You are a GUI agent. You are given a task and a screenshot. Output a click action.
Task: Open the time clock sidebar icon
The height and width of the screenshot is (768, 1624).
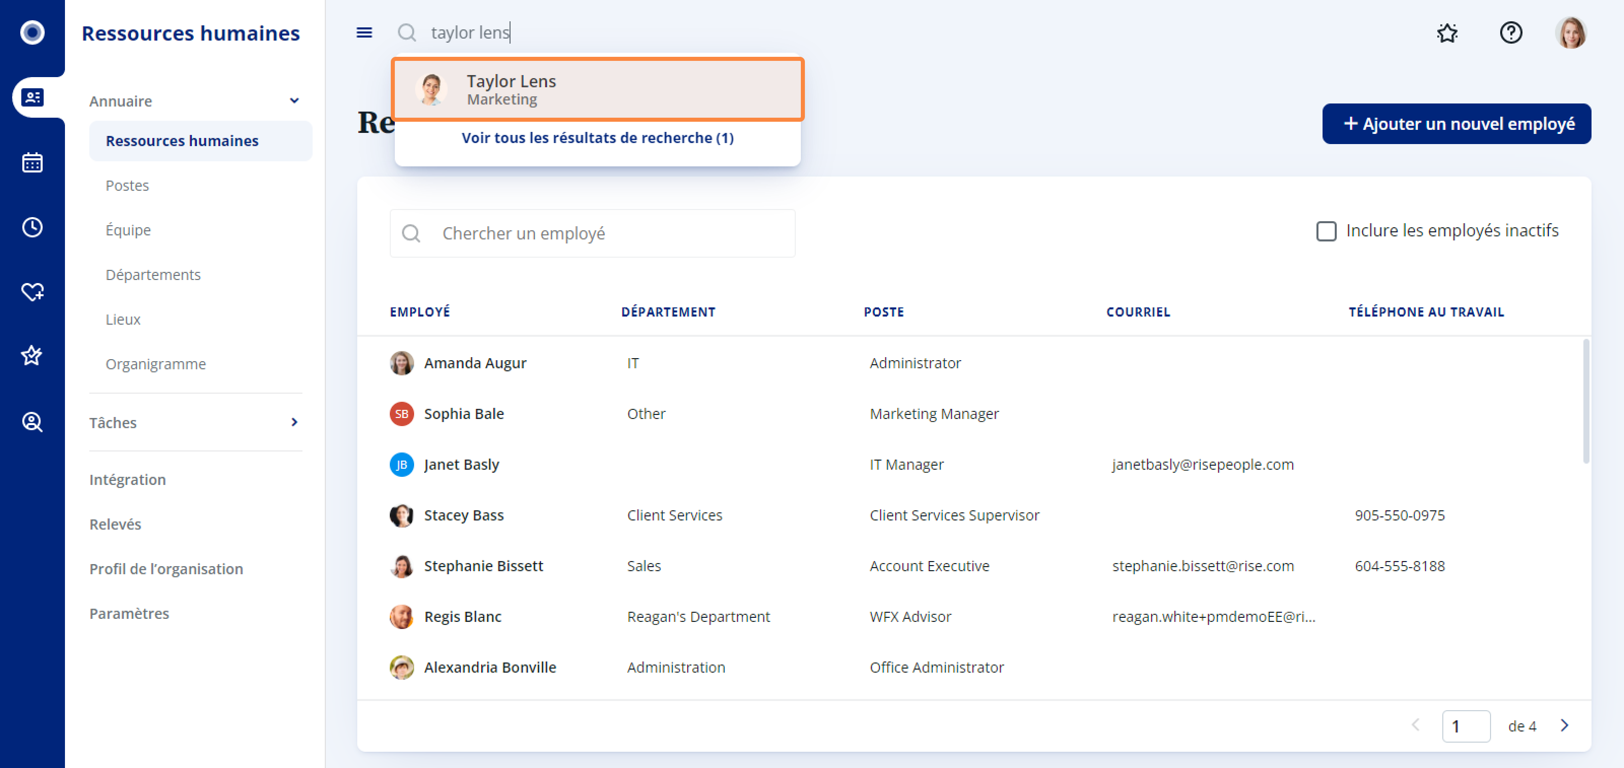[32, 227]
